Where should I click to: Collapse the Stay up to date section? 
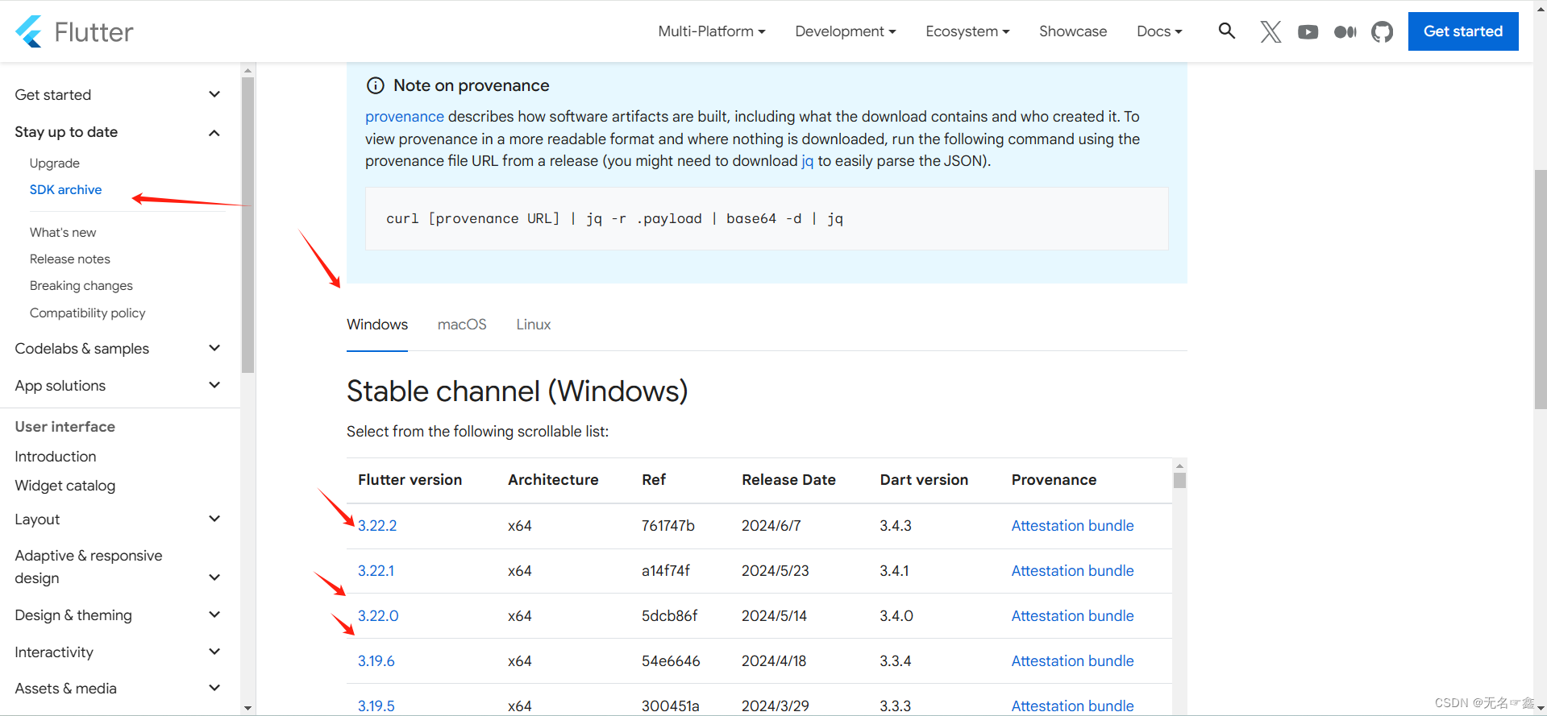[118, 132]
